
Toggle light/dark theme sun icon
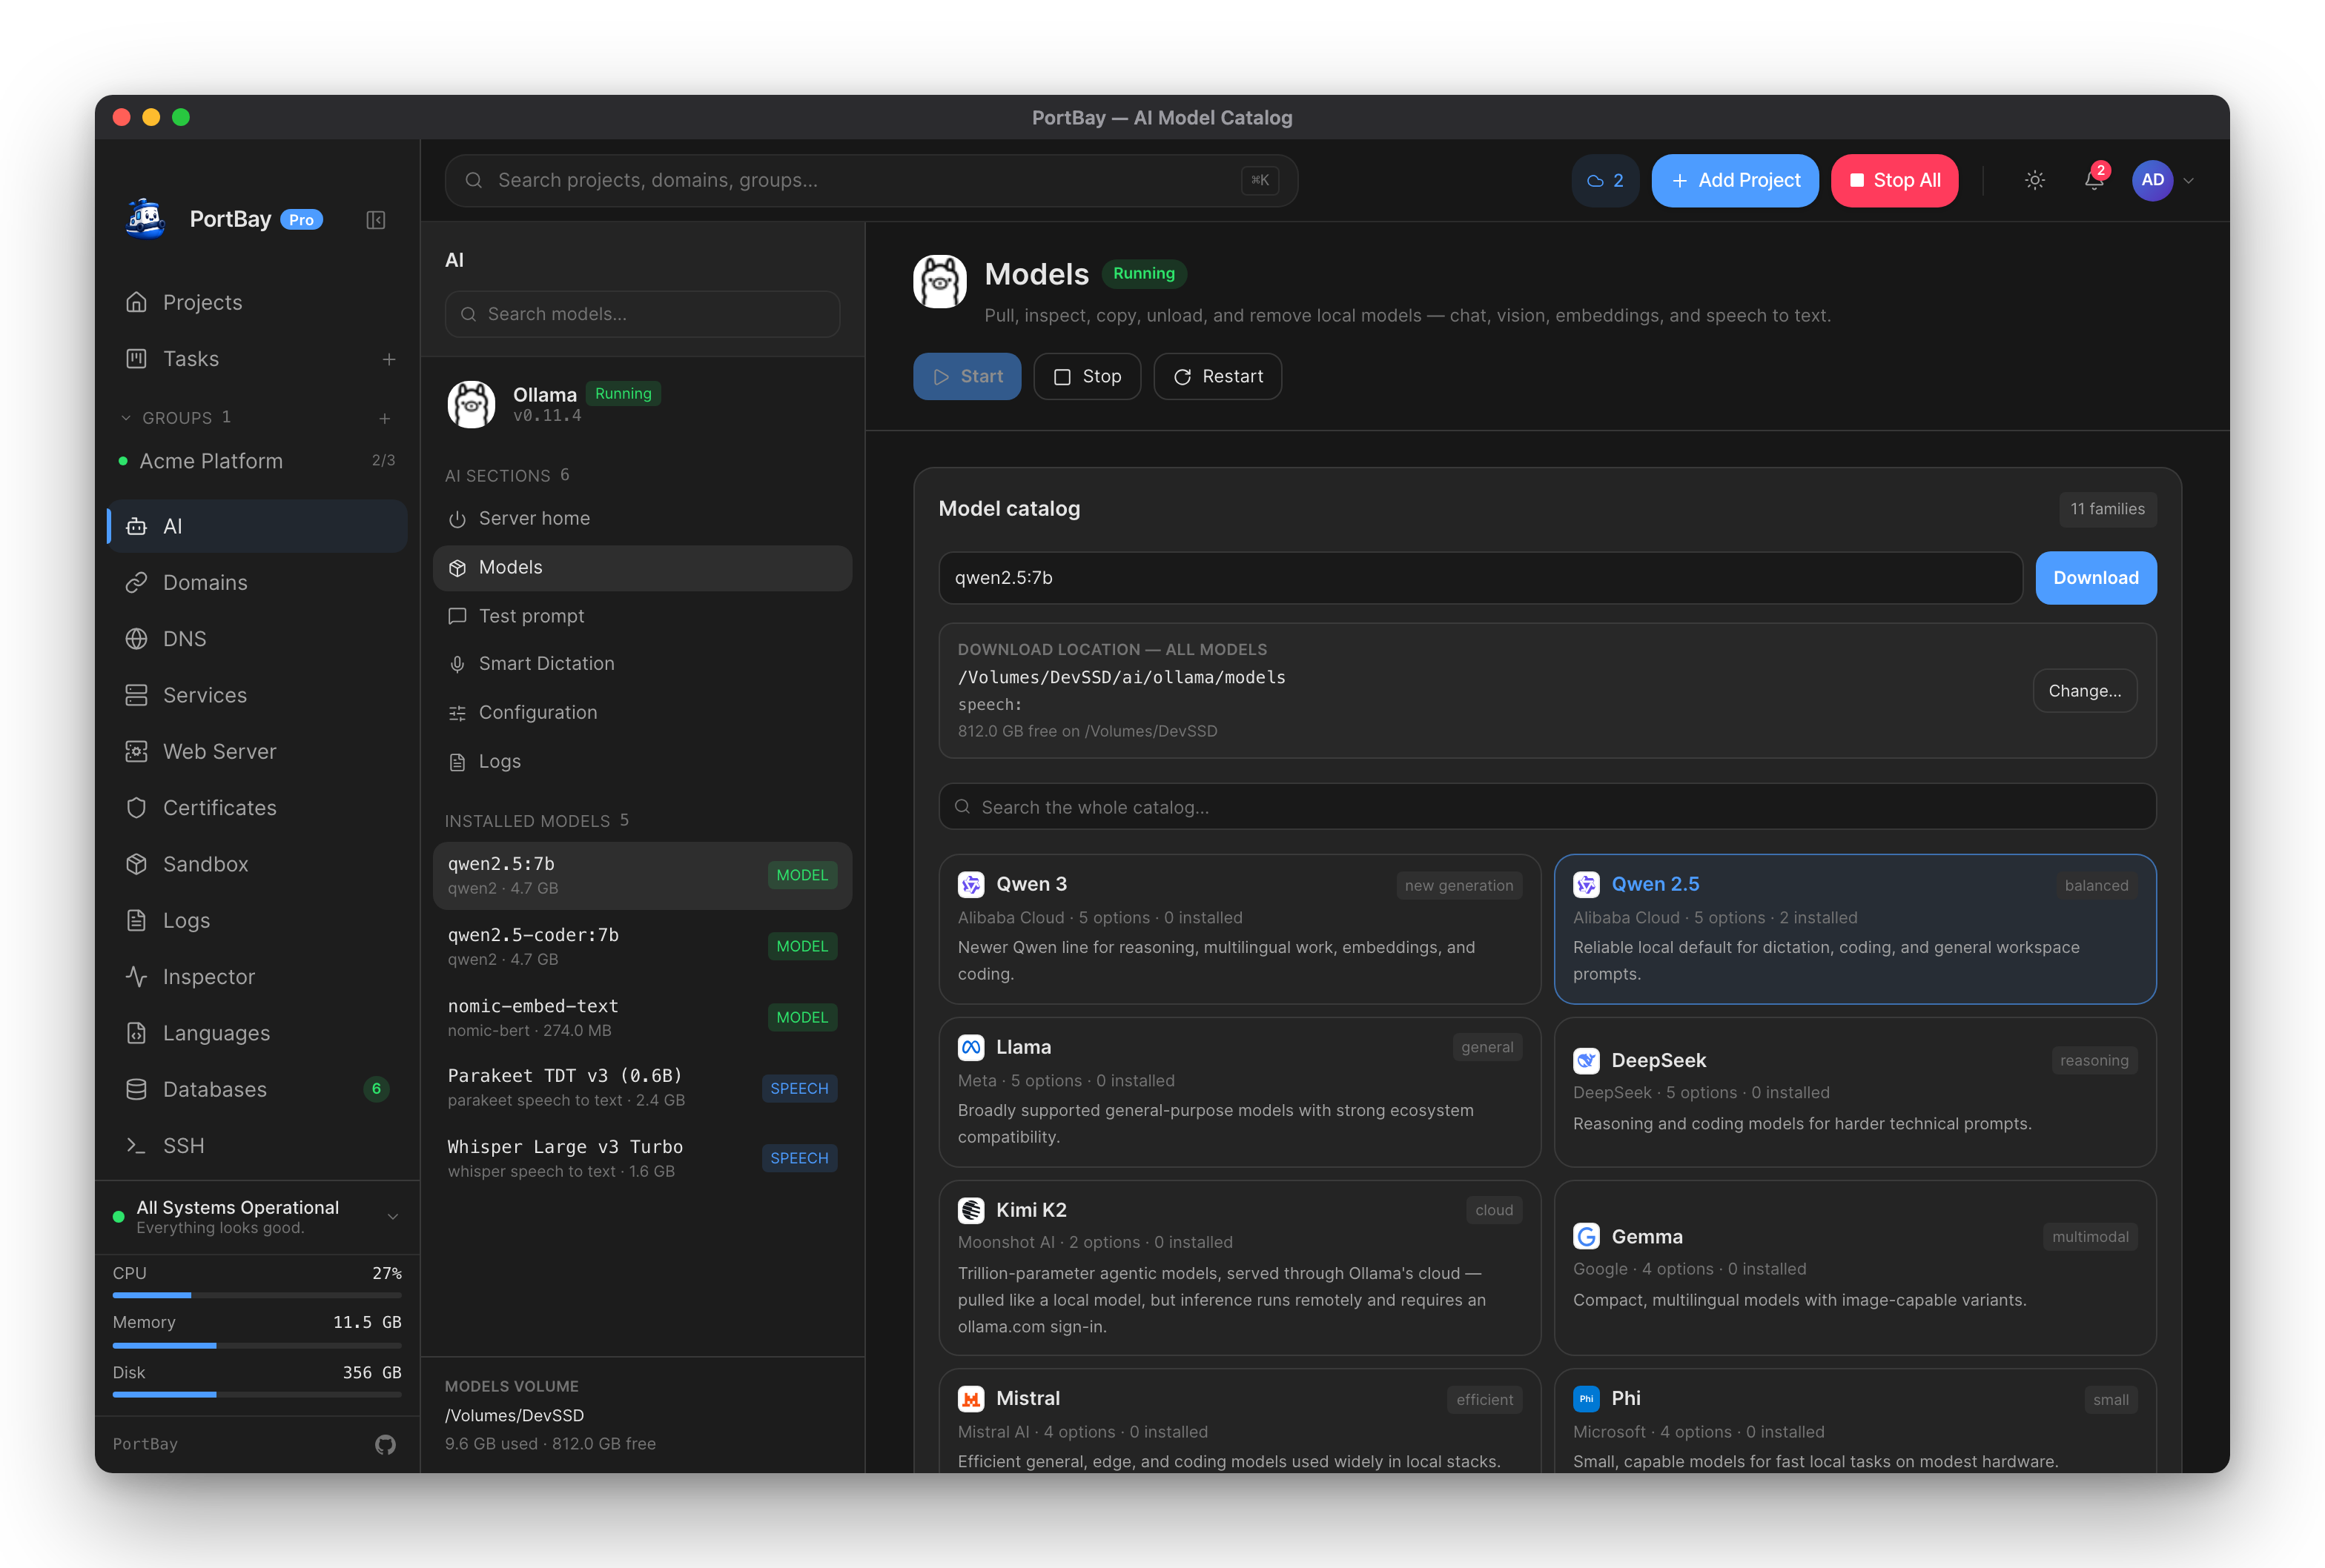2035,180
